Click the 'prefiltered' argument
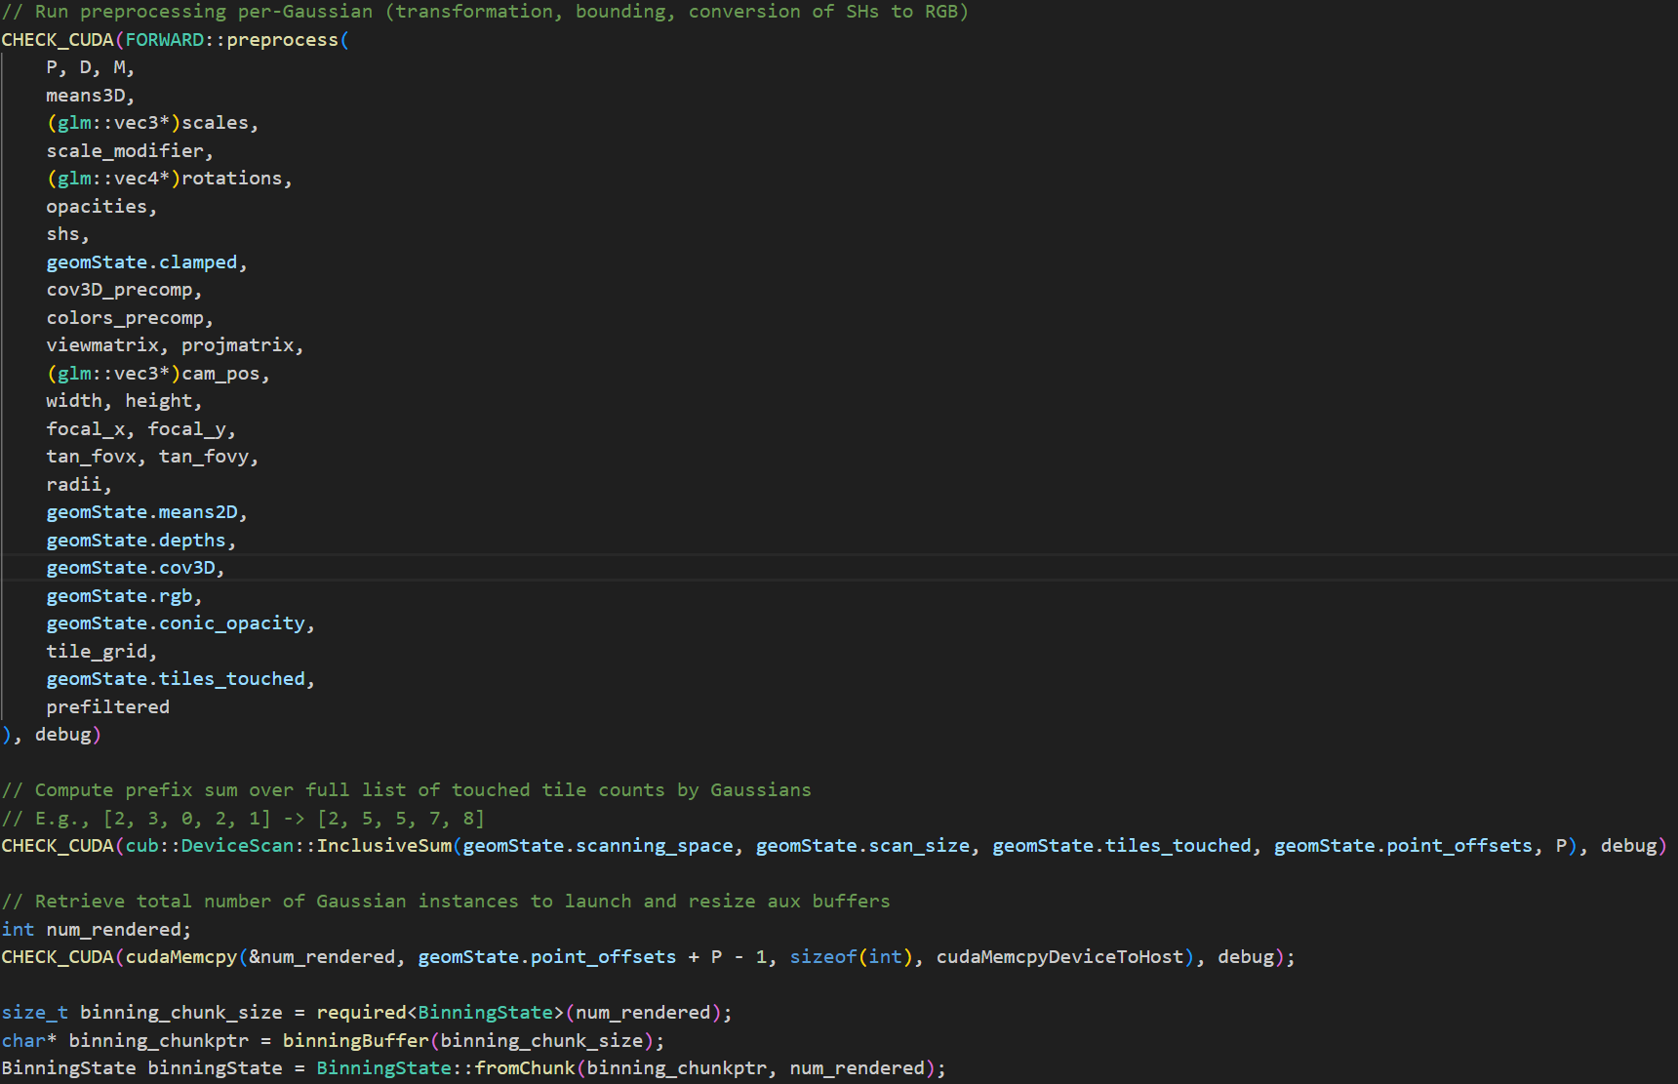 108,707
